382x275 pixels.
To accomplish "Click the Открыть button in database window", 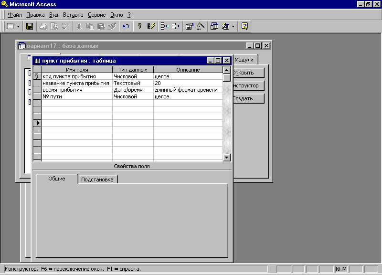I will 248,73.
